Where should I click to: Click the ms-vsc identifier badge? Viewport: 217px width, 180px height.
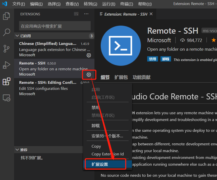pyautogui.click(x=209, y=31)
